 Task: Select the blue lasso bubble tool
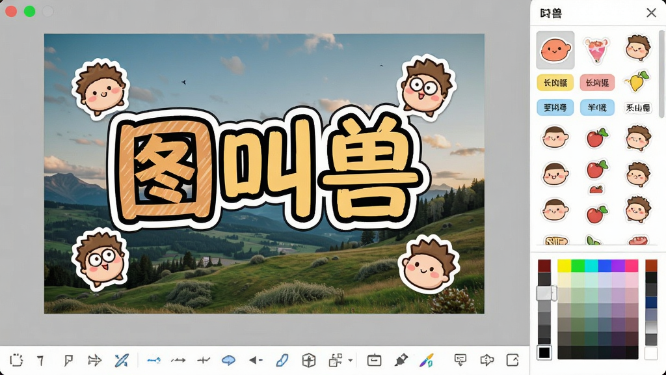coord(228,361)
